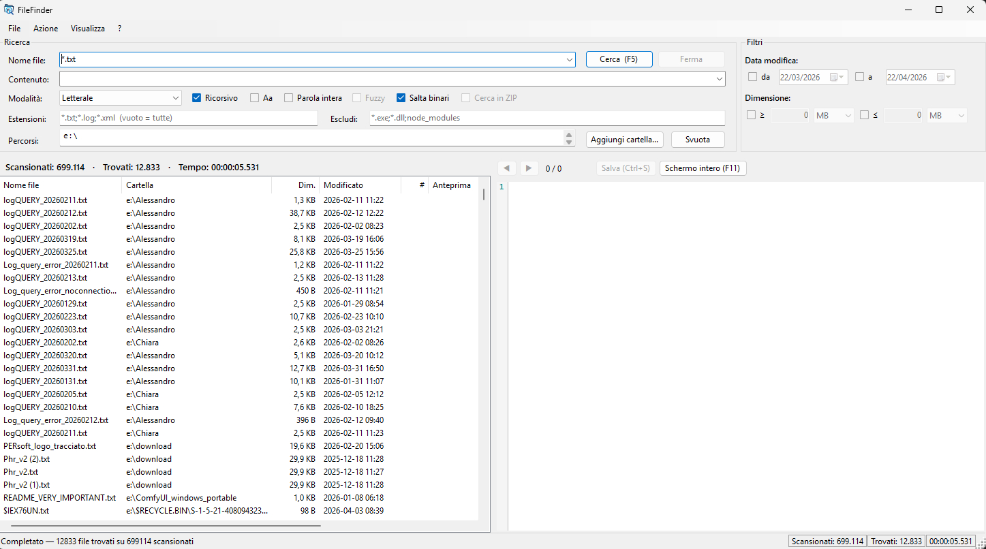Open the calendar icon for the 'a' date
The image size is (986, 549).
[x=942, y=77]
